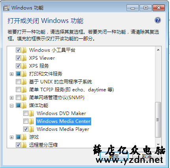
Task: Uncheck the Windows Media Player checkbox
Action: click(26, 129)
